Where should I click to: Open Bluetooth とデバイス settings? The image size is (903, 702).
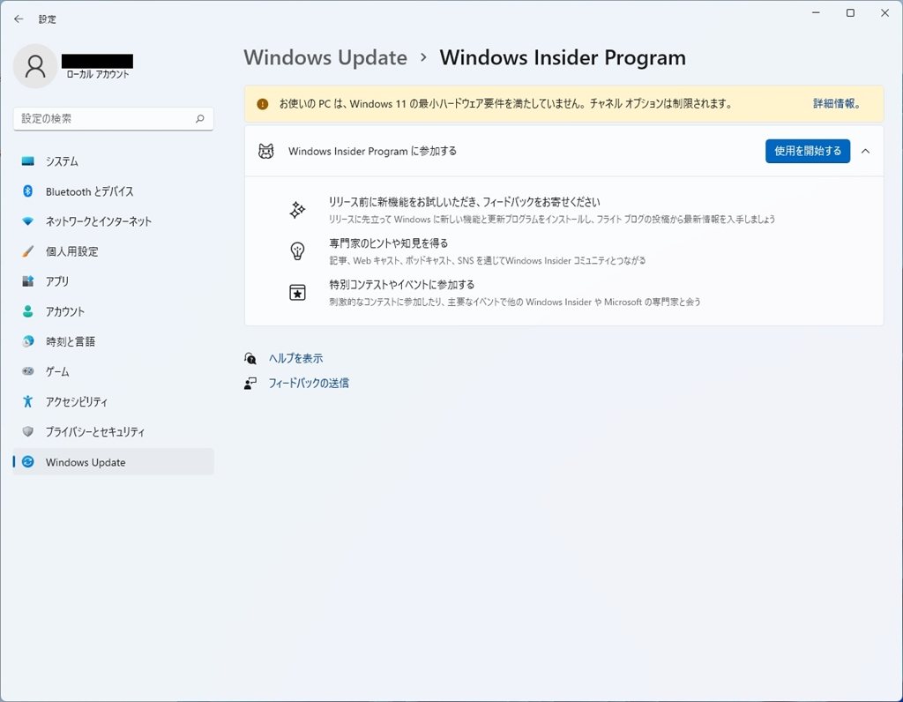click(114, 191)
